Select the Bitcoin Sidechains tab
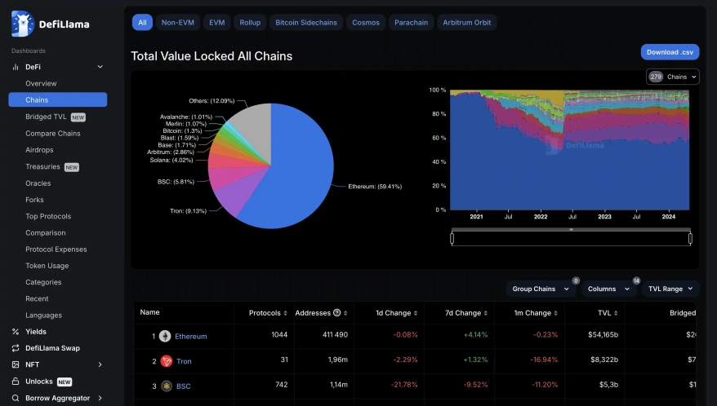This screenshot has width=717, height=406. point(306,23)
